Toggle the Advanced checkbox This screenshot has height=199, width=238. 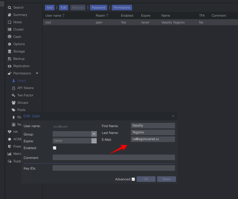click(x=133, y=179)
